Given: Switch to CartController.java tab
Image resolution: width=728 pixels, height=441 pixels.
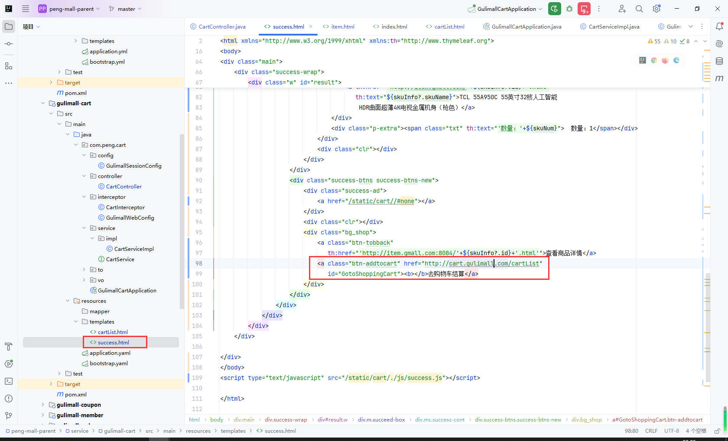Looking at the screenshot, I should (x=218, y=26).
